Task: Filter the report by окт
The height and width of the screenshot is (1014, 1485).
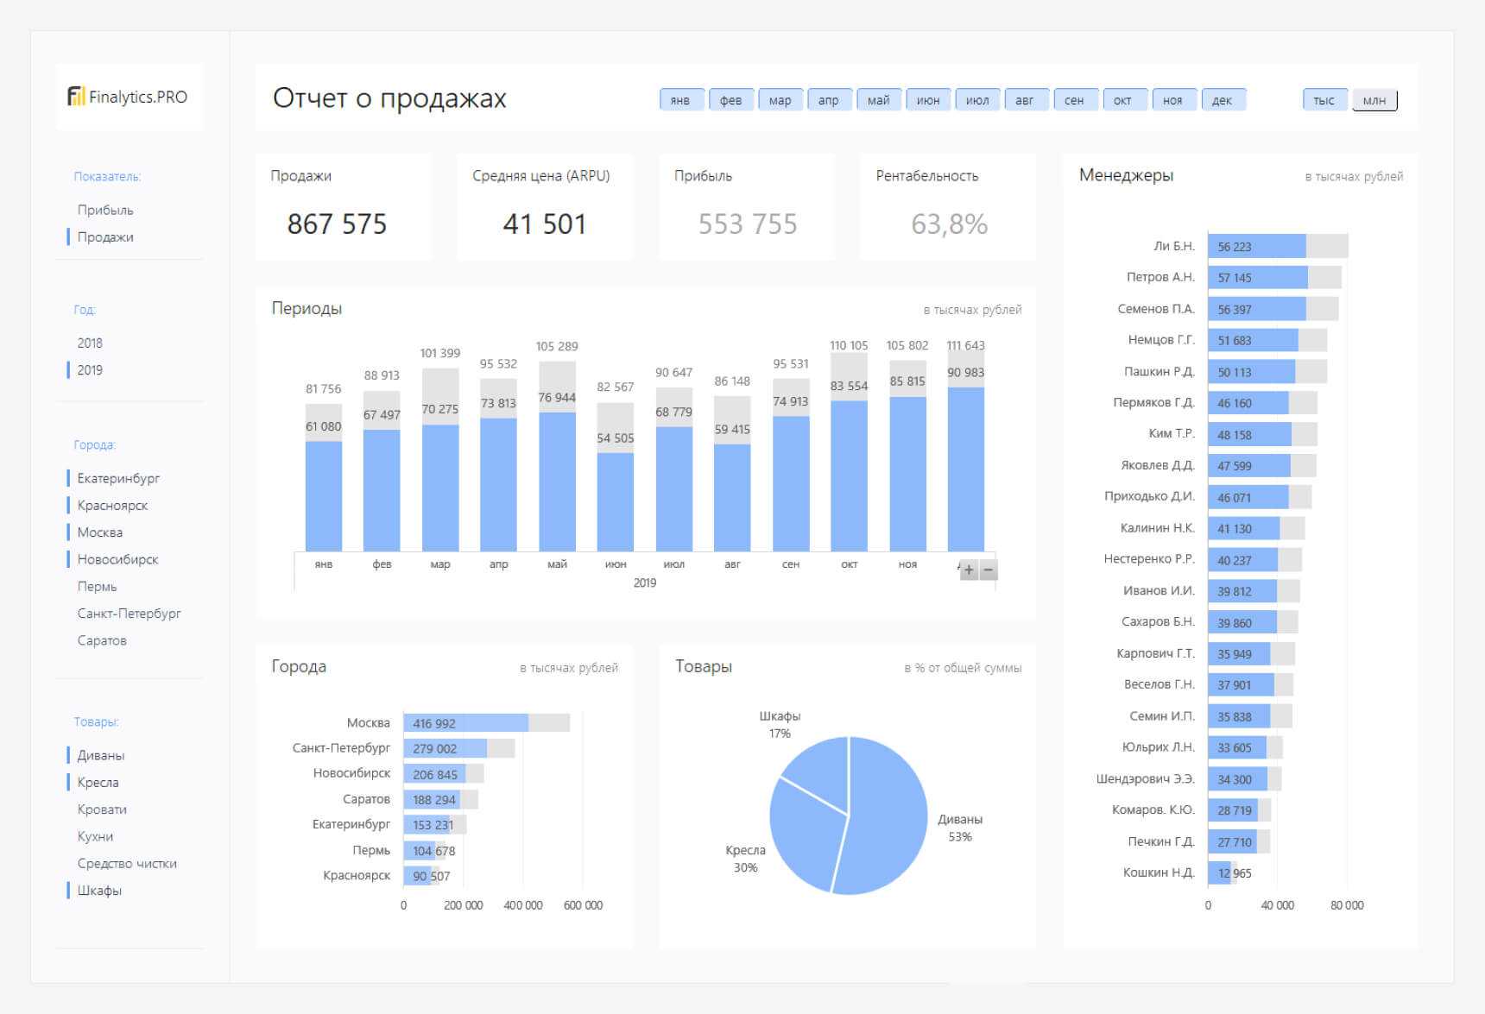Action: coord(1123,100)
